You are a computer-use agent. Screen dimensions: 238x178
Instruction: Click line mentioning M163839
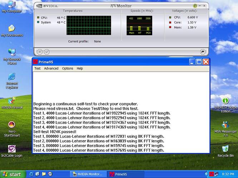pos(99,141)
